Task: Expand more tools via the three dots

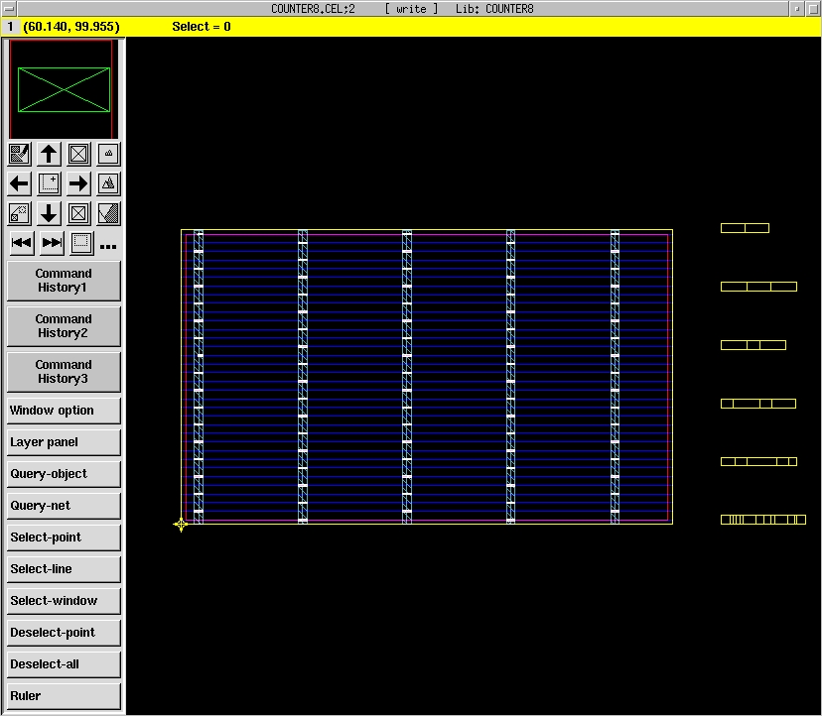Action: [x=108, y=246]
